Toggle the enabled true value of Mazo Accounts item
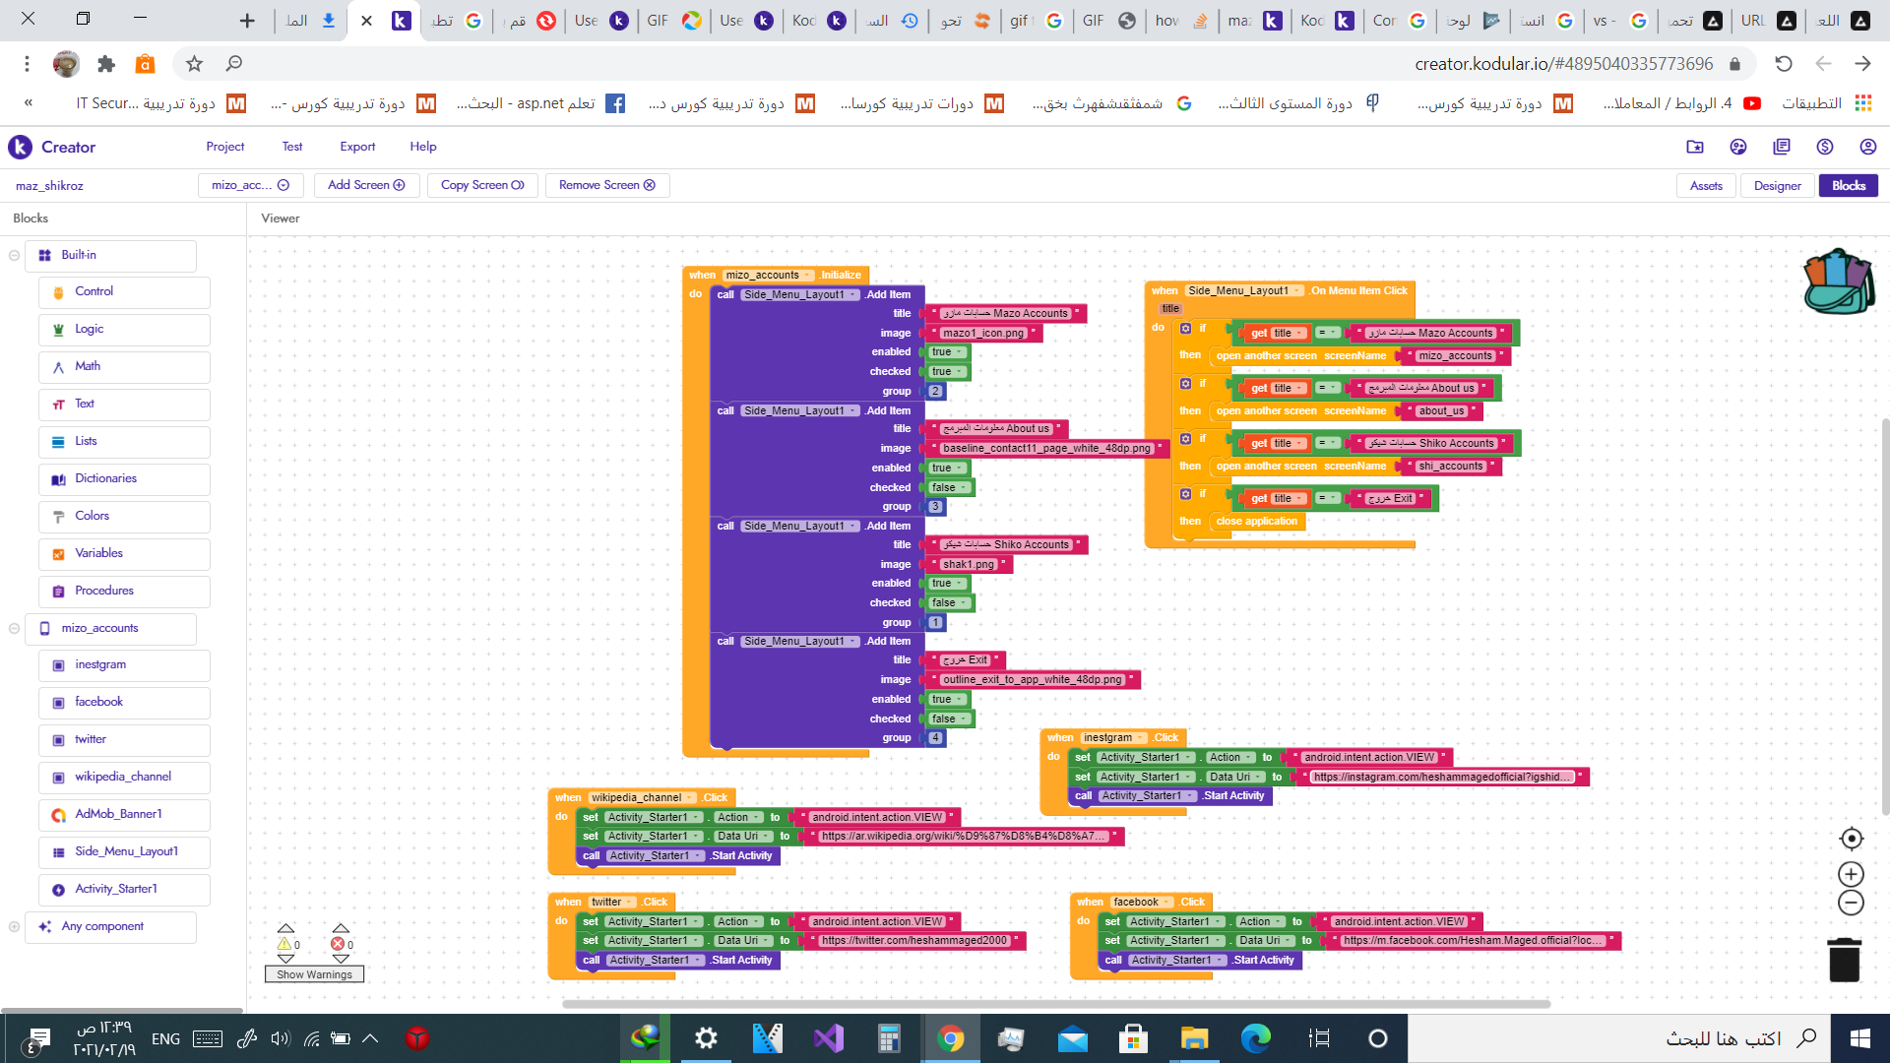The width and height of the screenshot is (1890, 1063). click(947, 352)
